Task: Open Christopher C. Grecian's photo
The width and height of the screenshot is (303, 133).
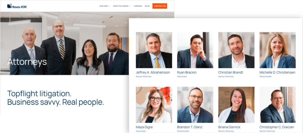Action: pyautogui.click(x=278, y=105)
